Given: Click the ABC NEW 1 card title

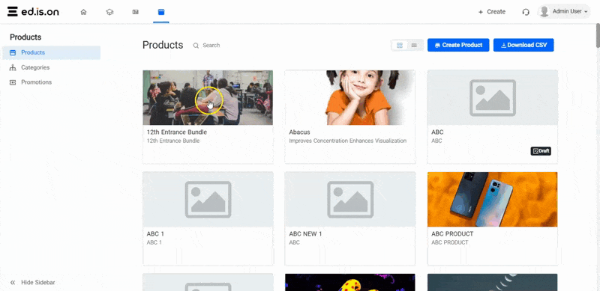Looking at the screenshot, I should [x=305, y=233].
